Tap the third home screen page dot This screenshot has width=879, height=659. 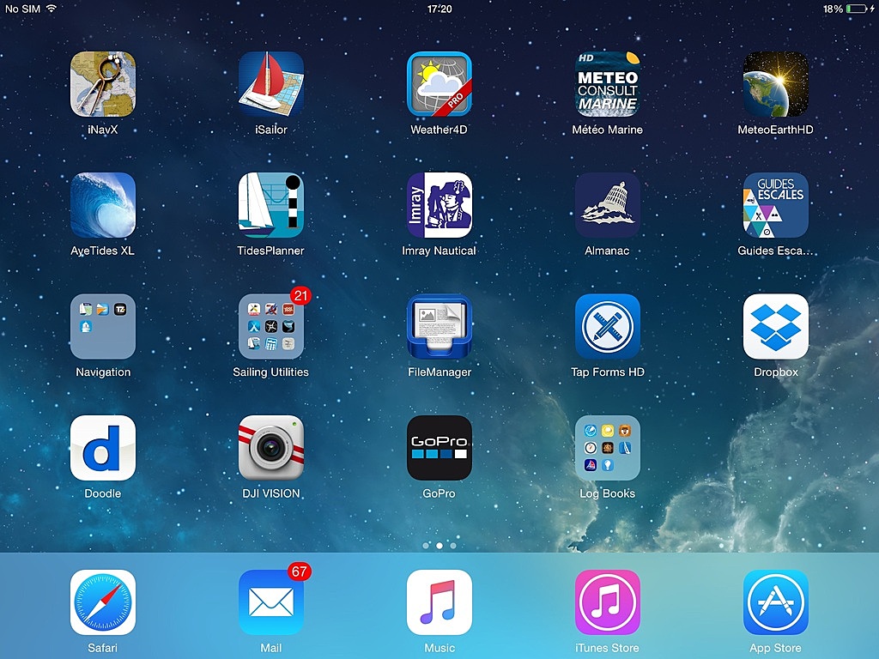pos(453,545)
